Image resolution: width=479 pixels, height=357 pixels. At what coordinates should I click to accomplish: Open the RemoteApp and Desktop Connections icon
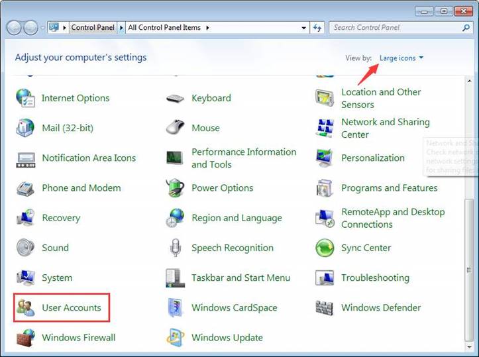pyautogui.click(x=325, y=218)
